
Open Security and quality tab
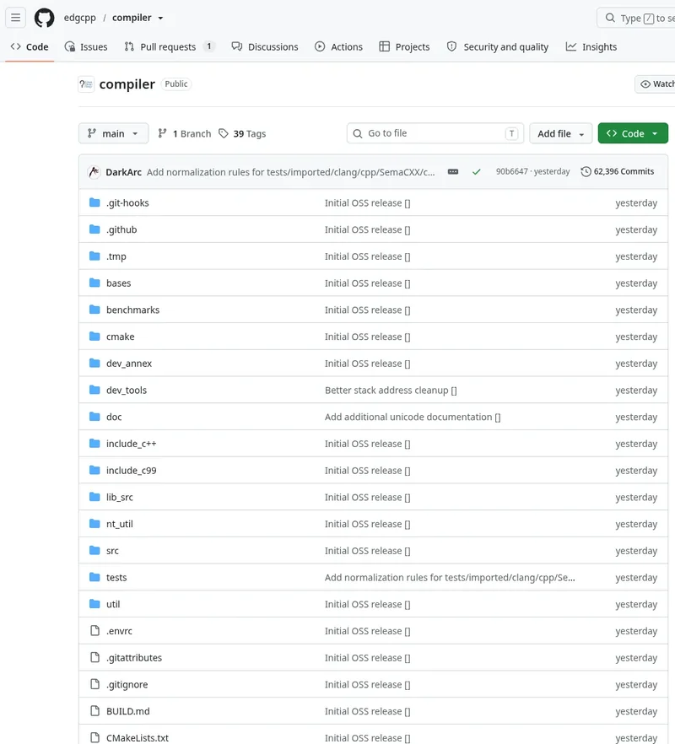[x=498, y=47]
